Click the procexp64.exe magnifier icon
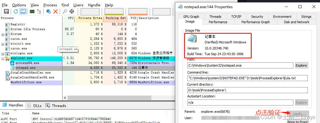 pos(12,63)
